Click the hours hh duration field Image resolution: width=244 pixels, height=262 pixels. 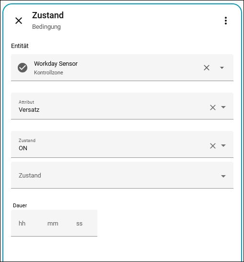22,223
